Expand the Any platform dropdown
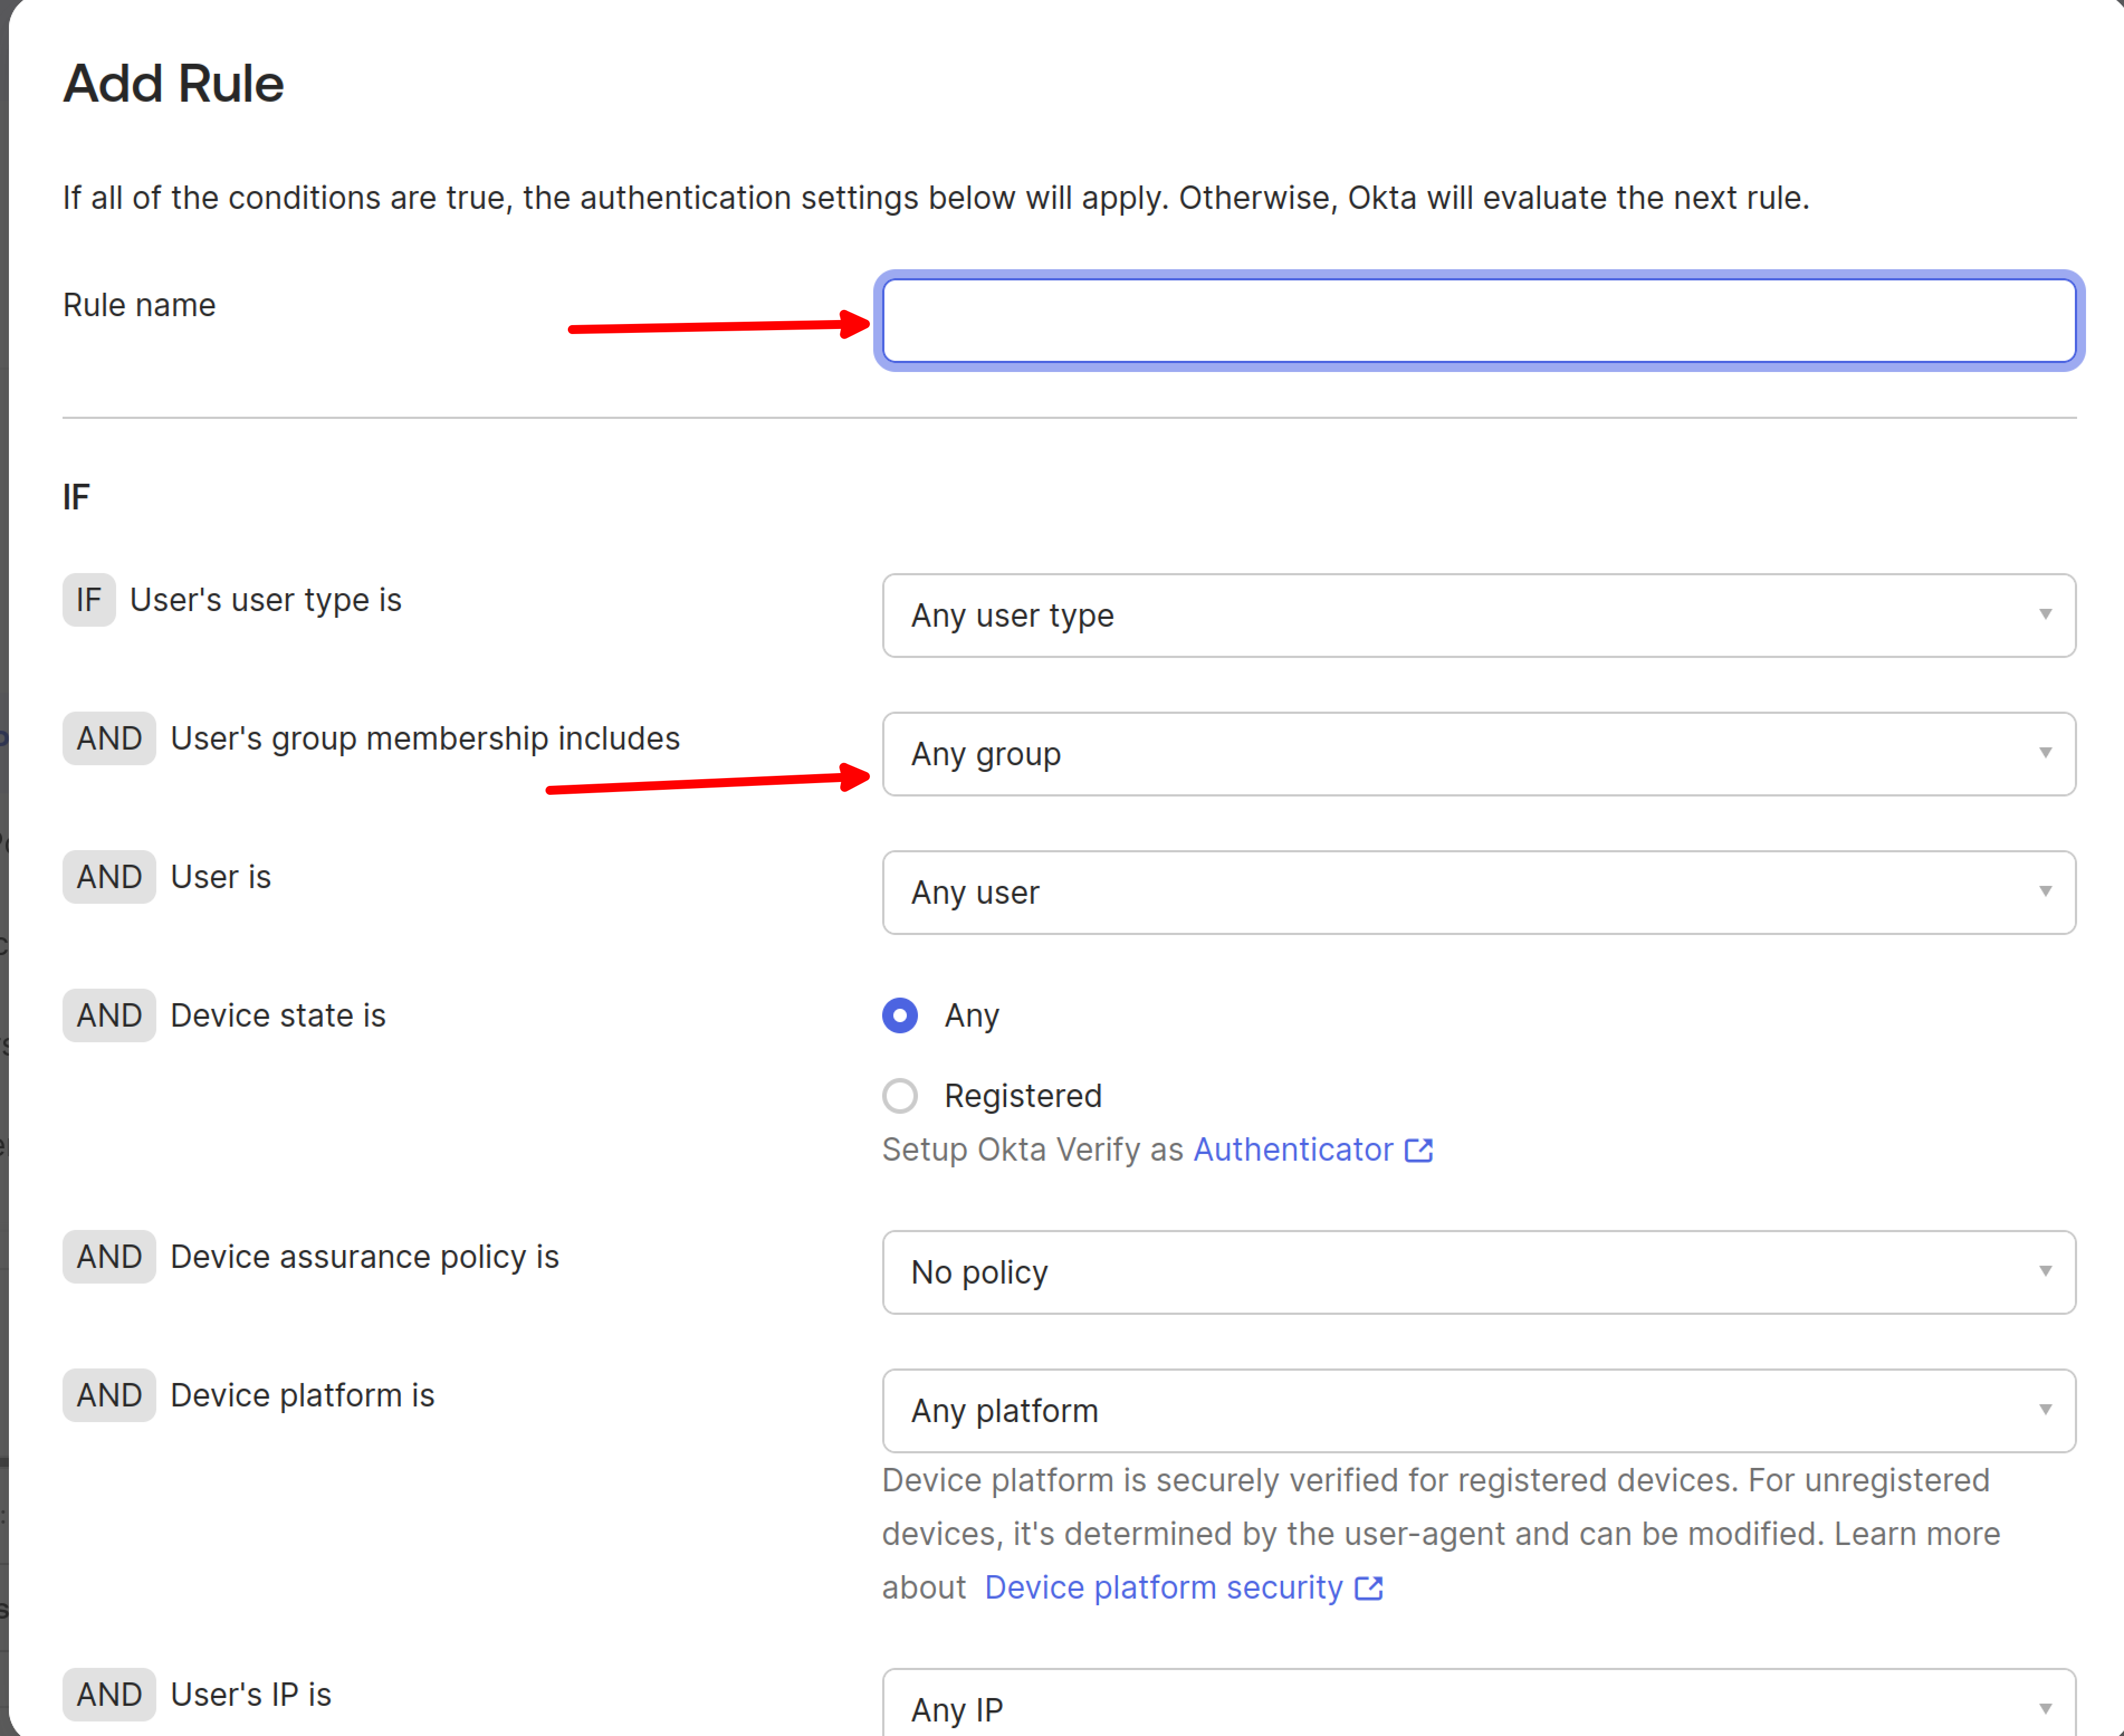The width and height of the screenshot is (2124, 1736). (x=1479, y=1410)
